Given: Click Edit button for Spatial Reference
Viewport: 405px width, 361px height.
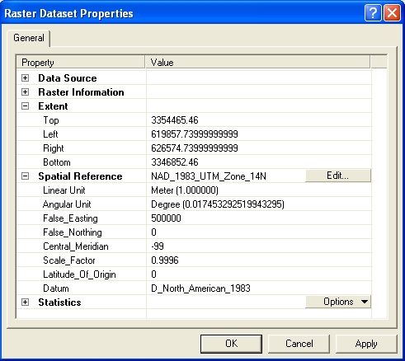Looking at the screenshot, I should pyautogui.click(x=338, y=176).
